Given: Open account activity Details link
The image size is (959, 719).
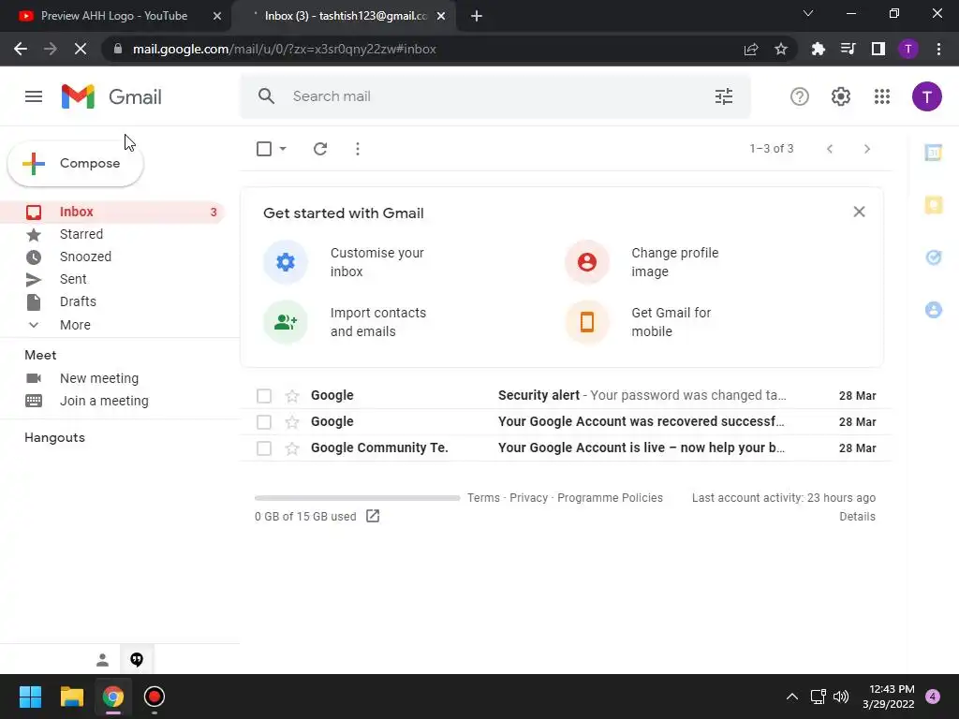Looking at the screenshot, I should [x=857, y=517].
